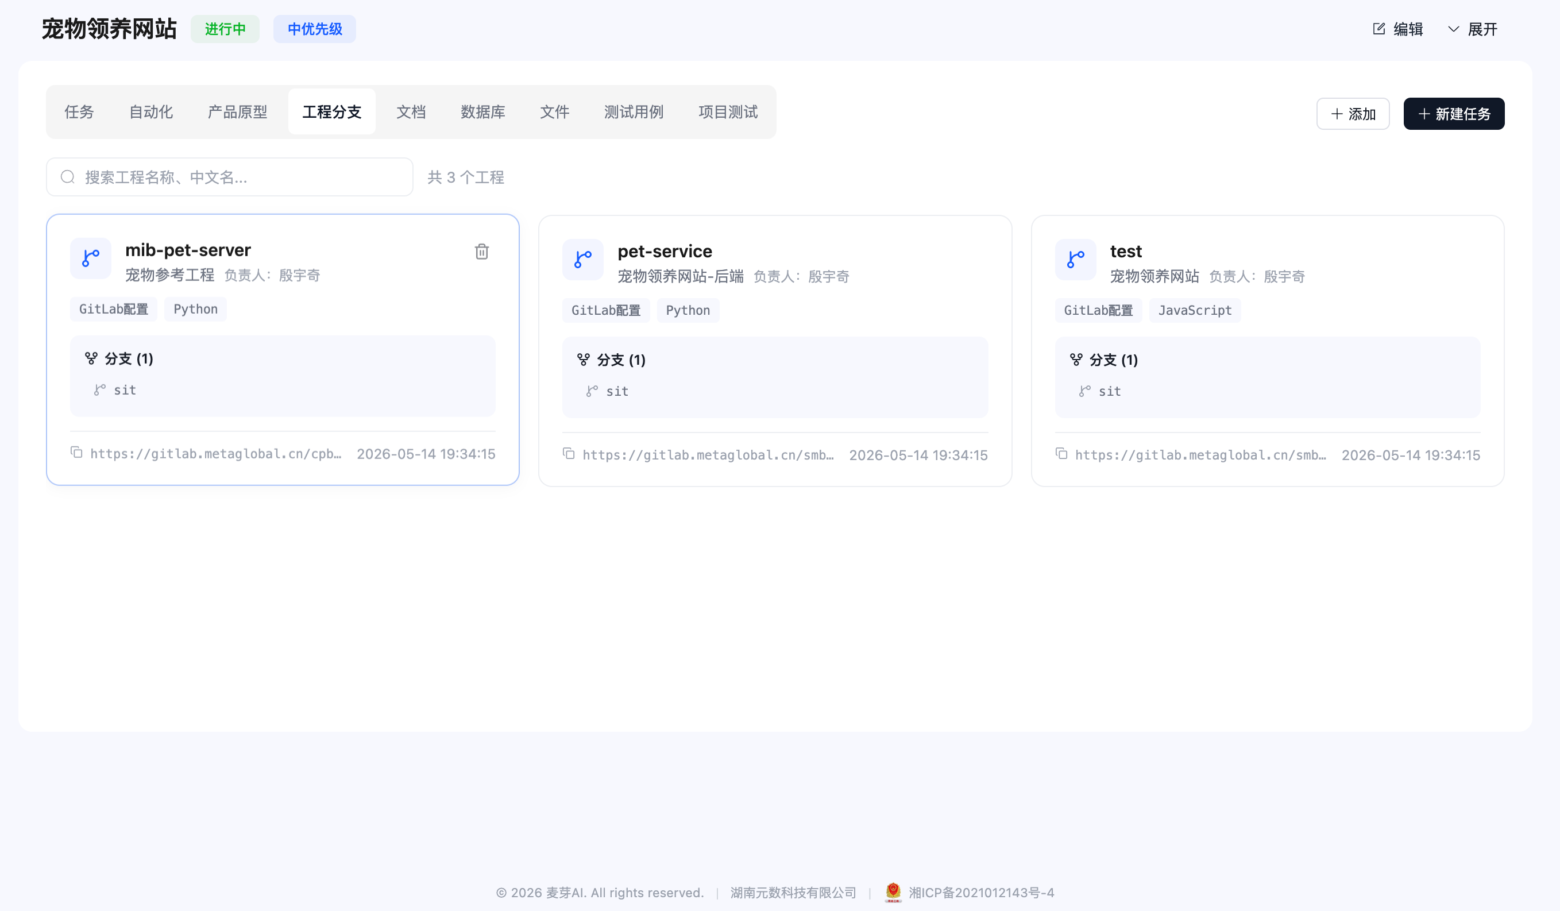The image size is (1560, 911).
Task: Click GitLab配置 tag on mib-pet-server
Action: [114, 309]
